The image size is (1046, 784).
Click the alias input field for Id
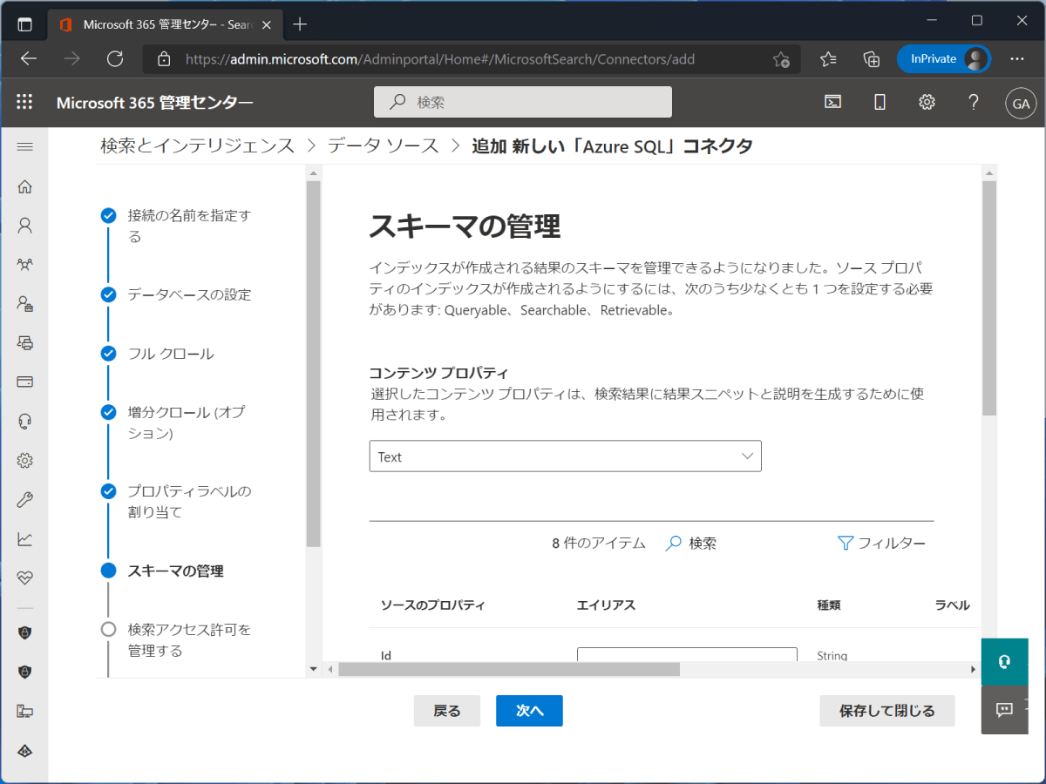tap(687, 655)
